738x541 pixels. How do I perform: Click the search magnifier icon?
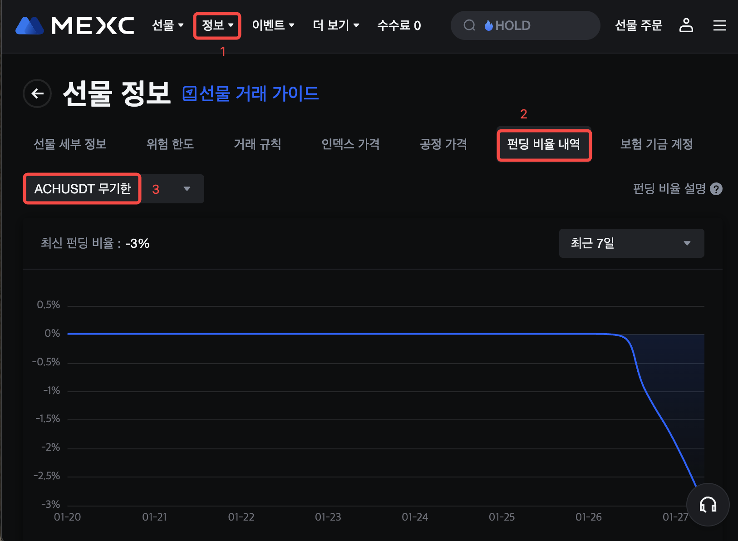click(469, 25)
